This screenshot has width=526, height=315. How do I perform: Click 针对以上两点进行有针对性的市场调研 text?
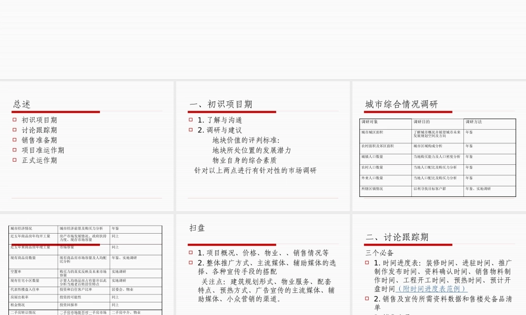(255, 171)
